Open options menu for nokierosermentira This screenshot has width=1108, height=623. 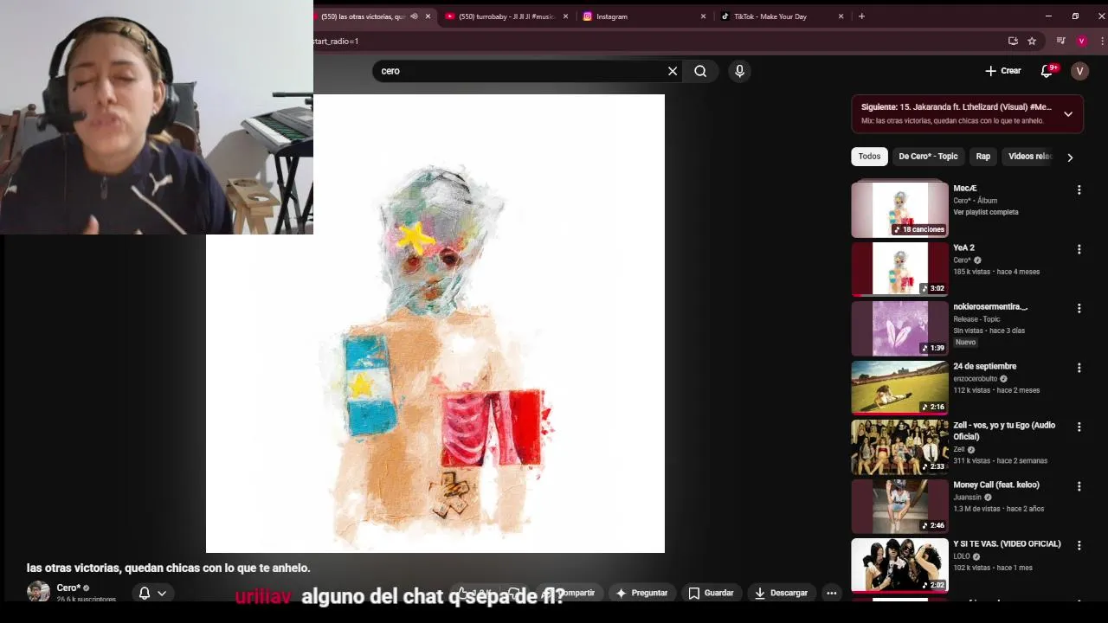[1079, 308]
